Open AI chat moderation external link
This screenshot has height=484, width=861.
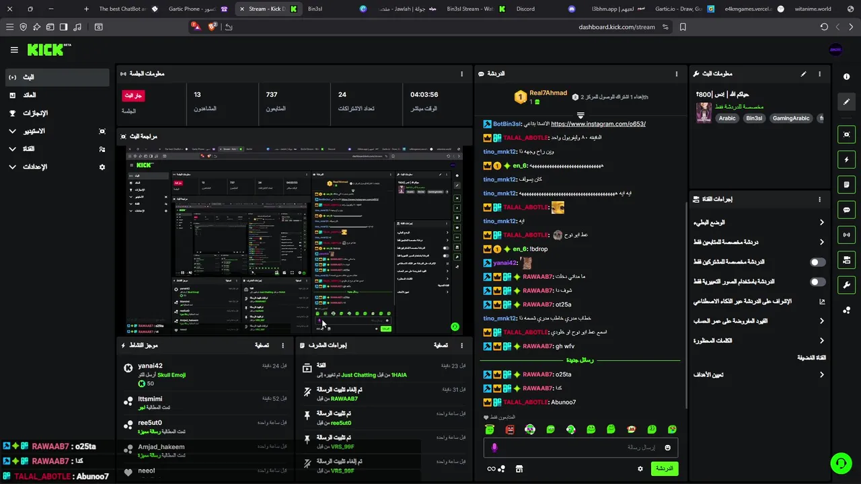point(822,302)
